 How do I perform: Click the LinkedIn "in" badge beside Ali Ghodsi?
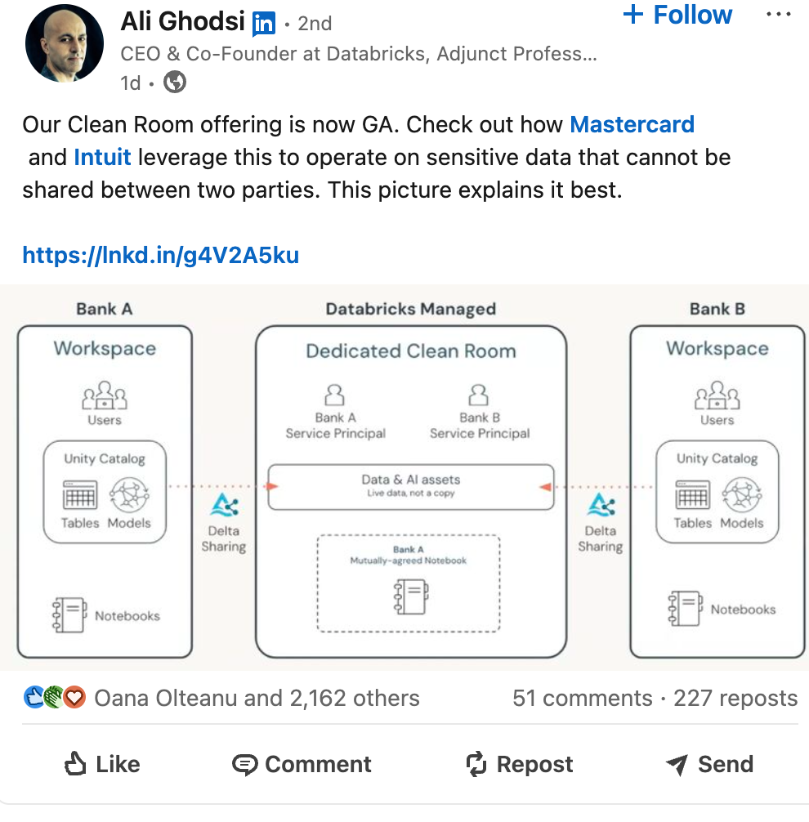(x=262, y=22)
